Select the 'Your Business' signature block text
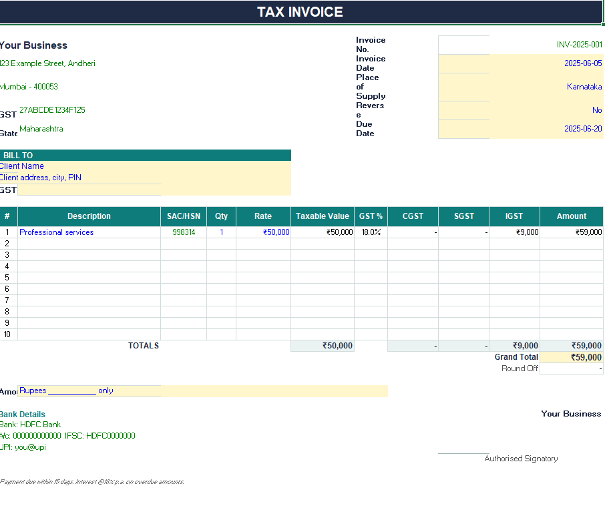Image resolution: width=605 pixels, height=516 pixels. 571,414
